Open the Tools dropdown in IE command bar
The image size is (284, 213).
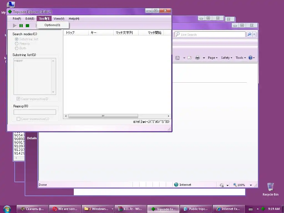(241, 58)
